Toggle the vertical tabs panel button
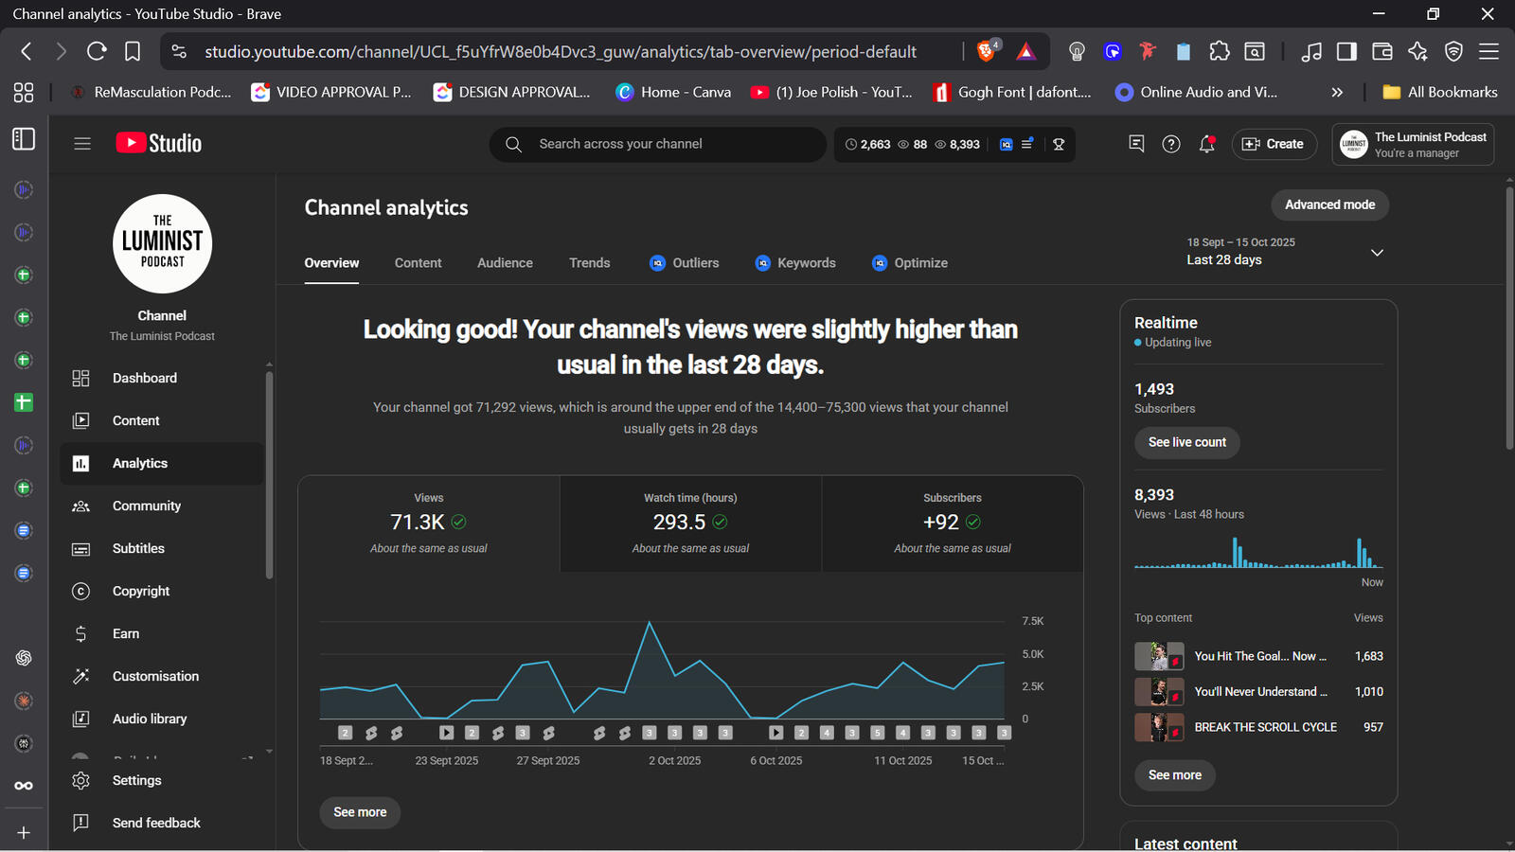 point(24,138)
